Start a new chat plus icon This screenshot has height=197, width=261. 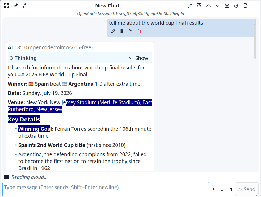pyautogui.click(x=255, y=6)
